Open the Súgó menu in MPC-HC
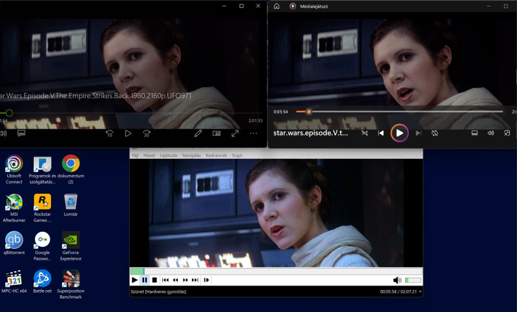Viewport: 517px width, 312px height. [x=237, y=155]
